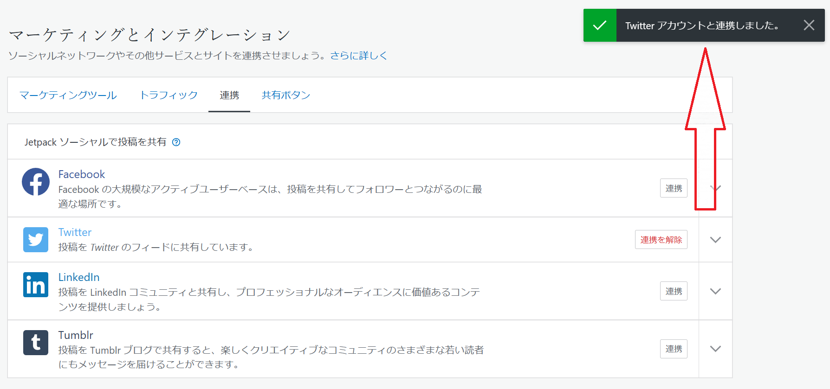Disconnect Twitter with 連携を解除 button

click(x=661, y=240)
